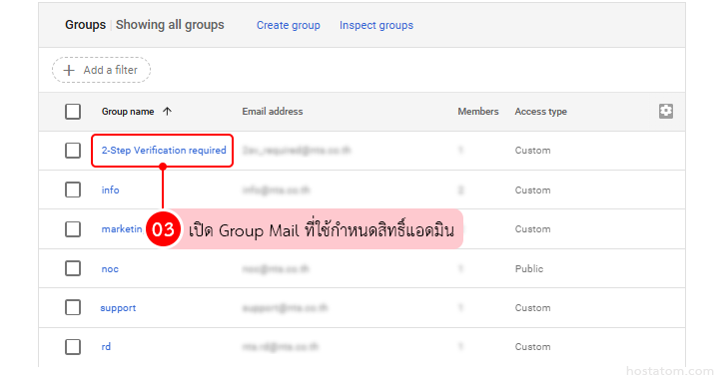Open the support group
Viewport: 719px width, 380px height.
(x=118, y=308)
